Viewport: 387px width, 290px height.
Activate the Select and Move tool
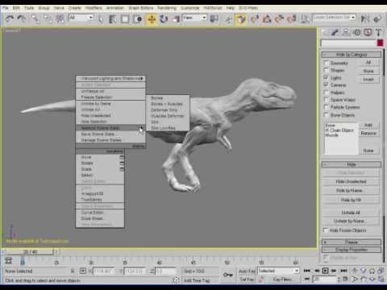(x=152, y=19)
